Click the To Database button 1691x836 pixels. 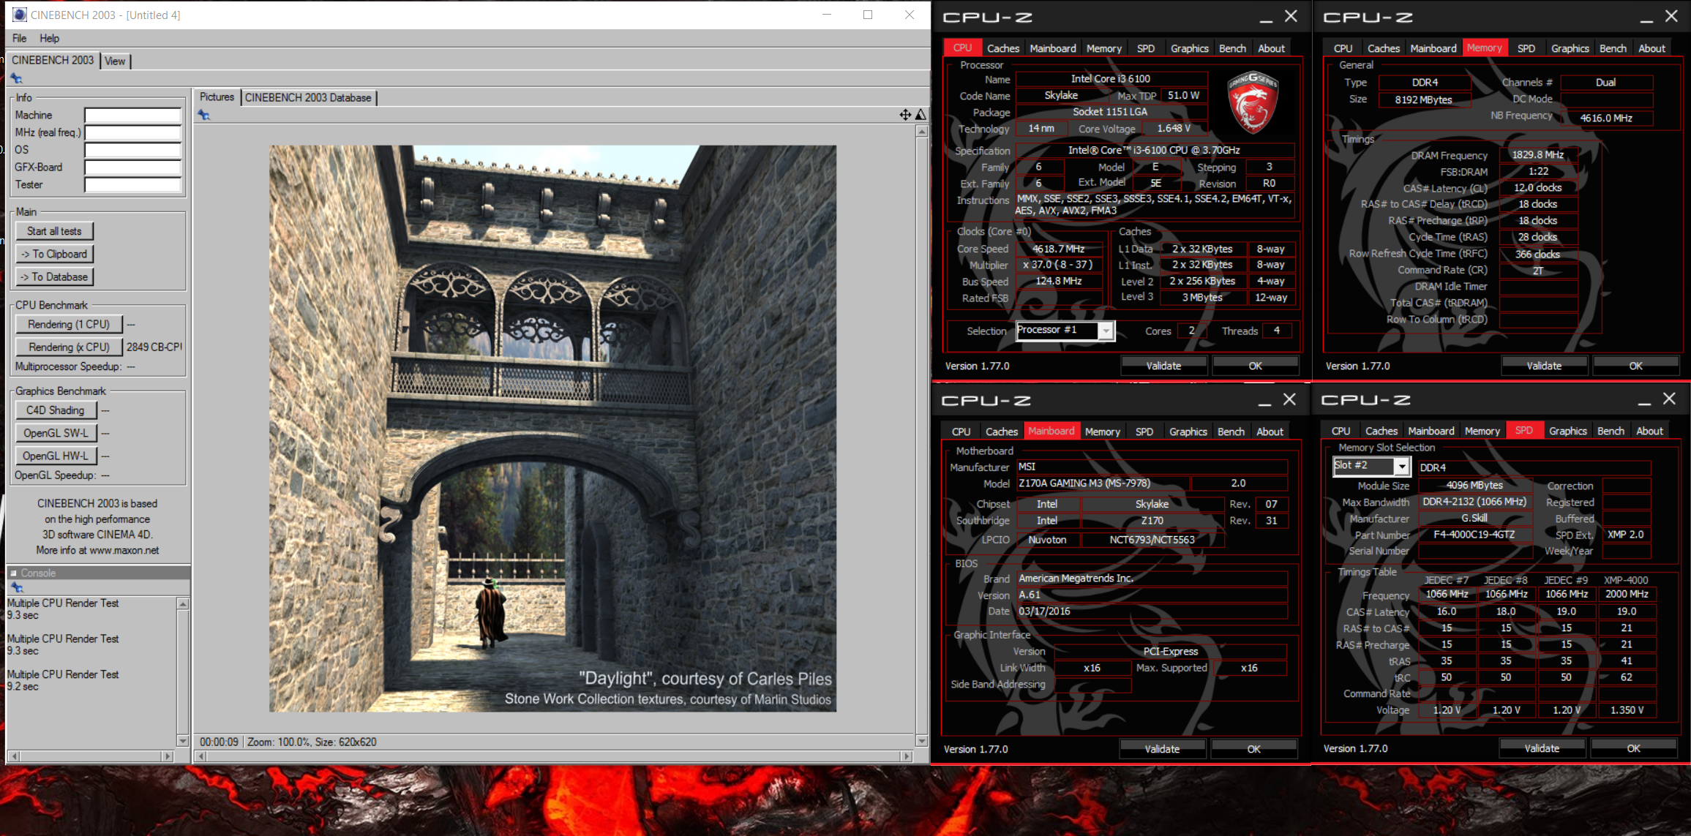pos(54,276)
